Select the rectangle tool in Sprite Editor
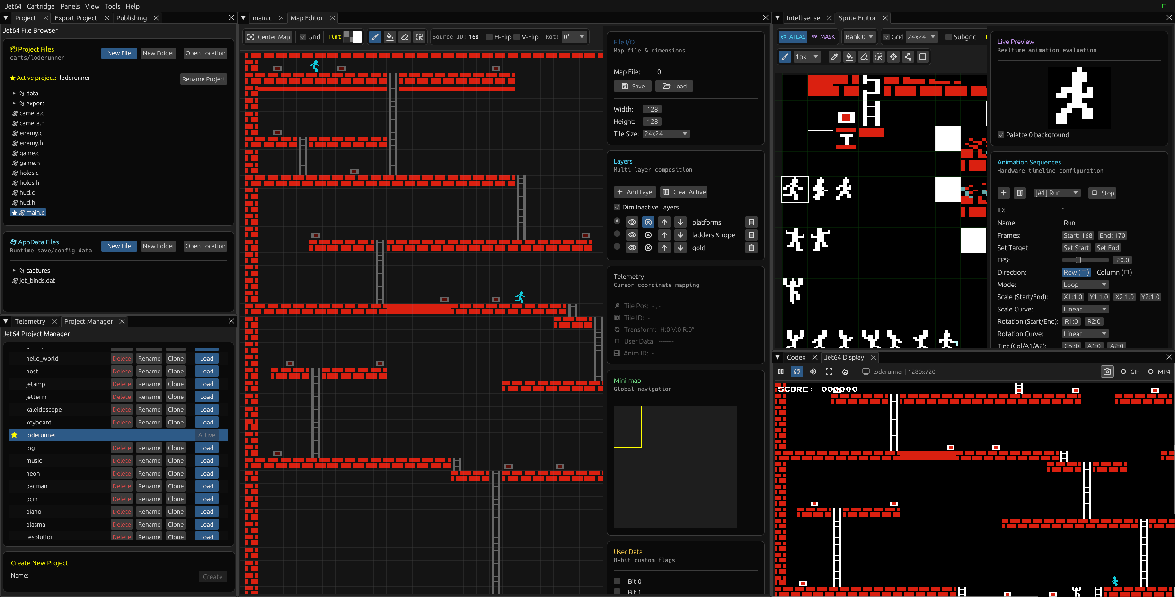The height and width of the screenshot is (597, 1175). click(x=922, y=57)
